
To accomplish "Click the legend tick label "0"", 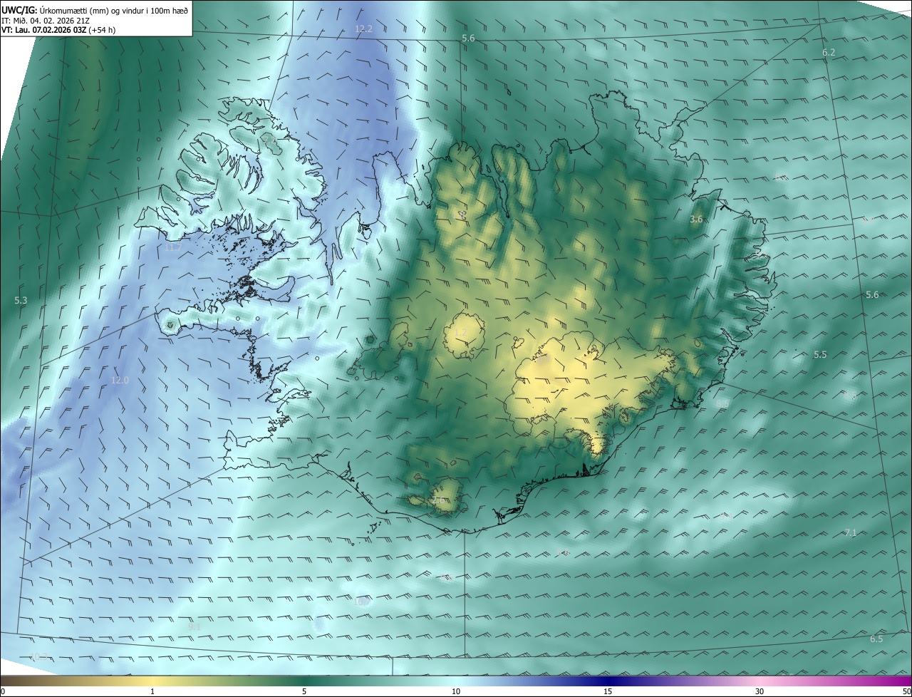I will pos(3,691).
